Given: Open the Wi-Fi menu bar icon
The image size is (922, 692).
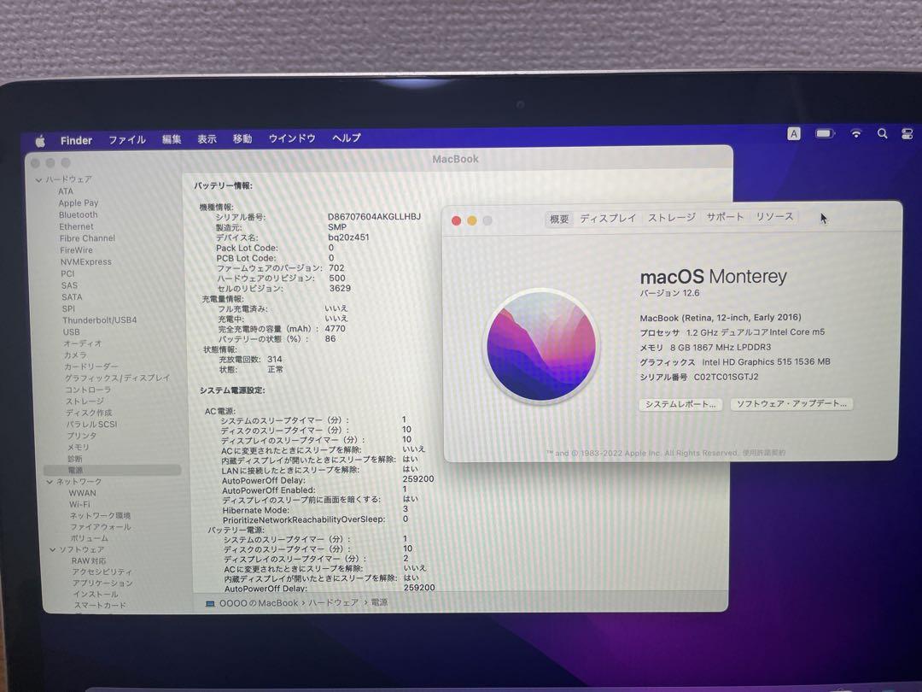Looking at the screenshot, I should [x=856, y=133].
